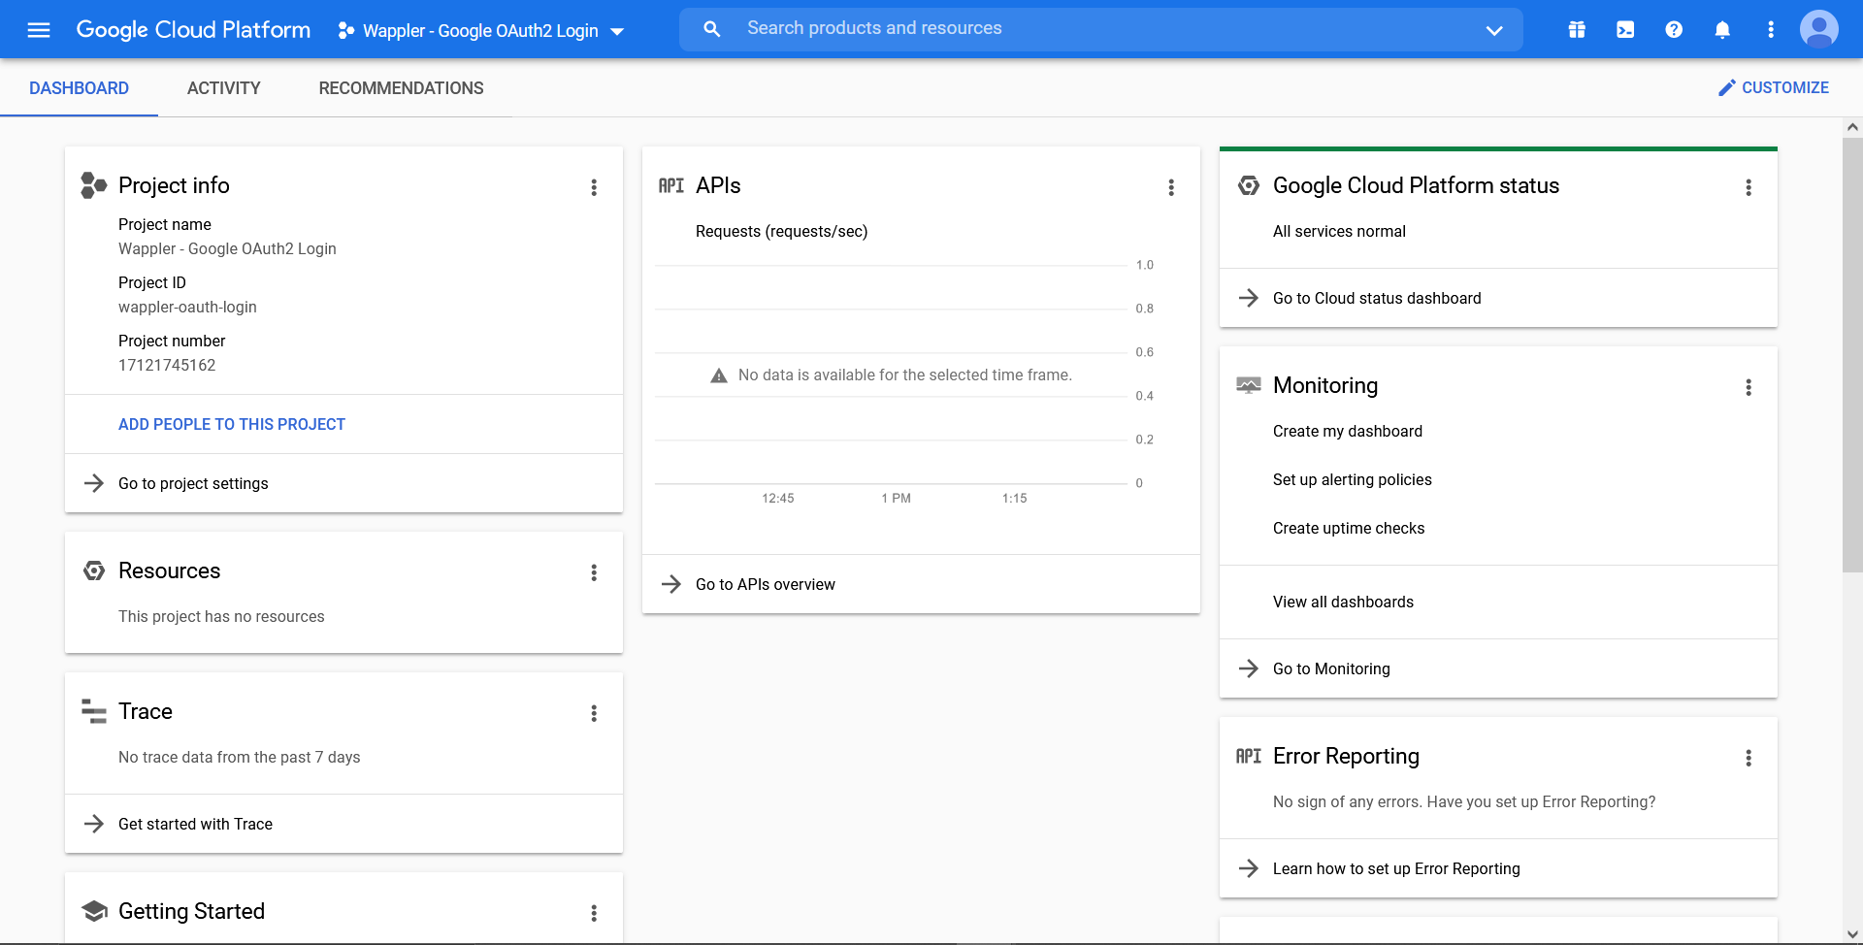Click the project number 17121745162

[167, 365]
